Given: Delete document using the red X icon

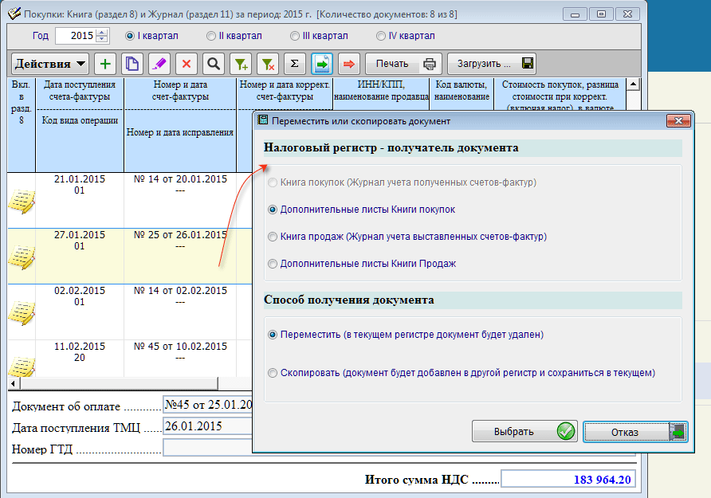Looking at the screenshot, I should point(187,64).
